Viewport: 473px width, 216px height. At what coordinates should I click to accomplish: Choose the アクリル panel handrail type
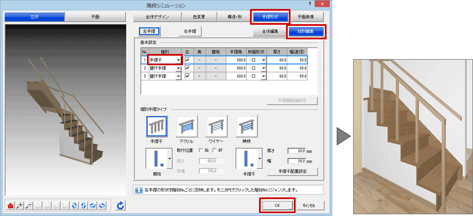[x=187, y=126]
